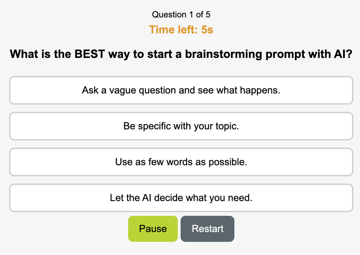Answer with the last option about AI deciding

181,198
